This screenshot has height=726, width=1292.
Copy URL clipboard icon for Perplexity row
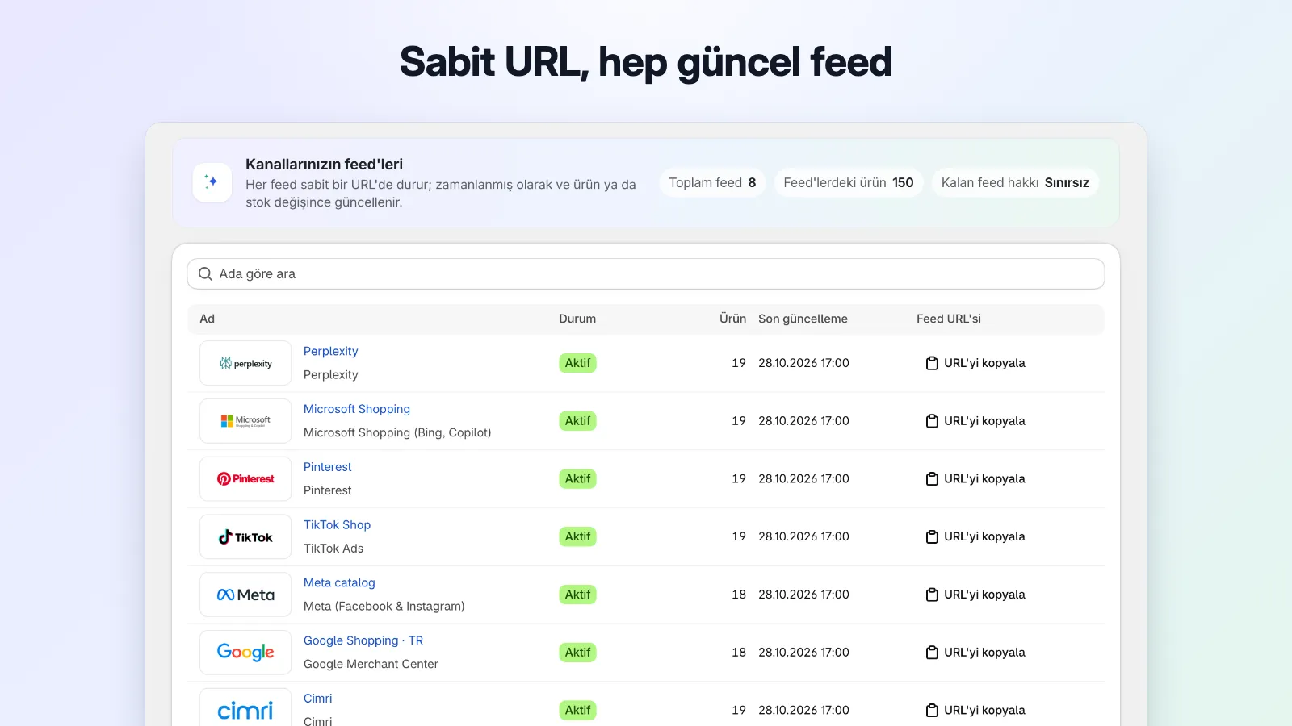click(932, 363)
